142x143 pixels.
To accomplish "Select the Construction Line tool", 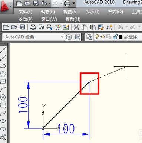I will click(x=3, y=58).
